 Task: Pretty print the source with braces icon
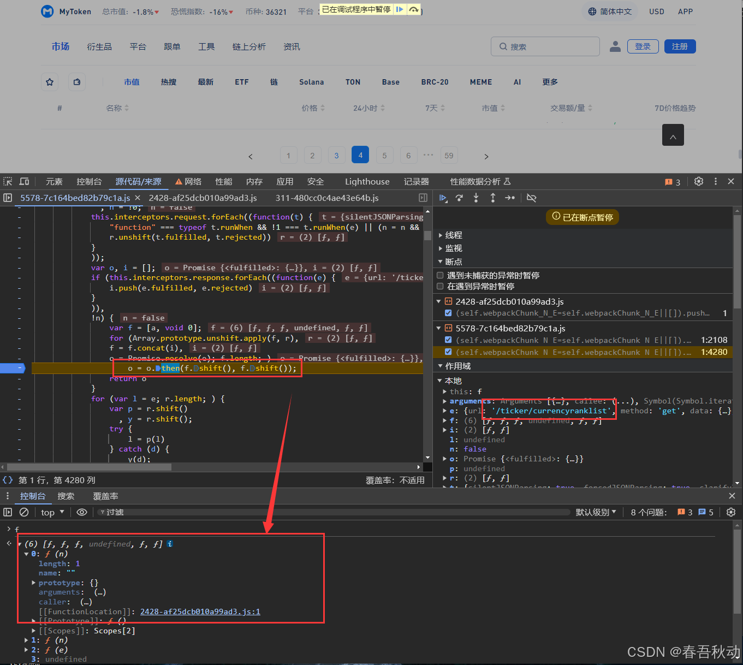8,480
